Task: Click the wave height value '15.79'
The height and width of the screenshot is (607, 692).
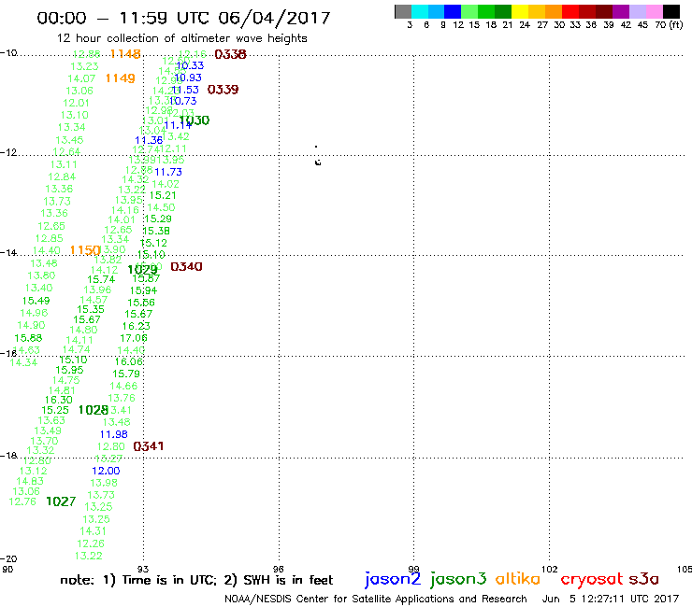Action: click(126, 374)
